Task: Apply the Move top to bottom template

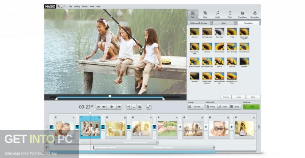Action: [x=195, y=61]
